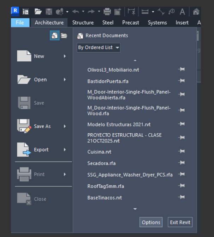Pin BaseTinacos.rvt to the list
The height and width of the screenshot is (237, 214).
182,197
